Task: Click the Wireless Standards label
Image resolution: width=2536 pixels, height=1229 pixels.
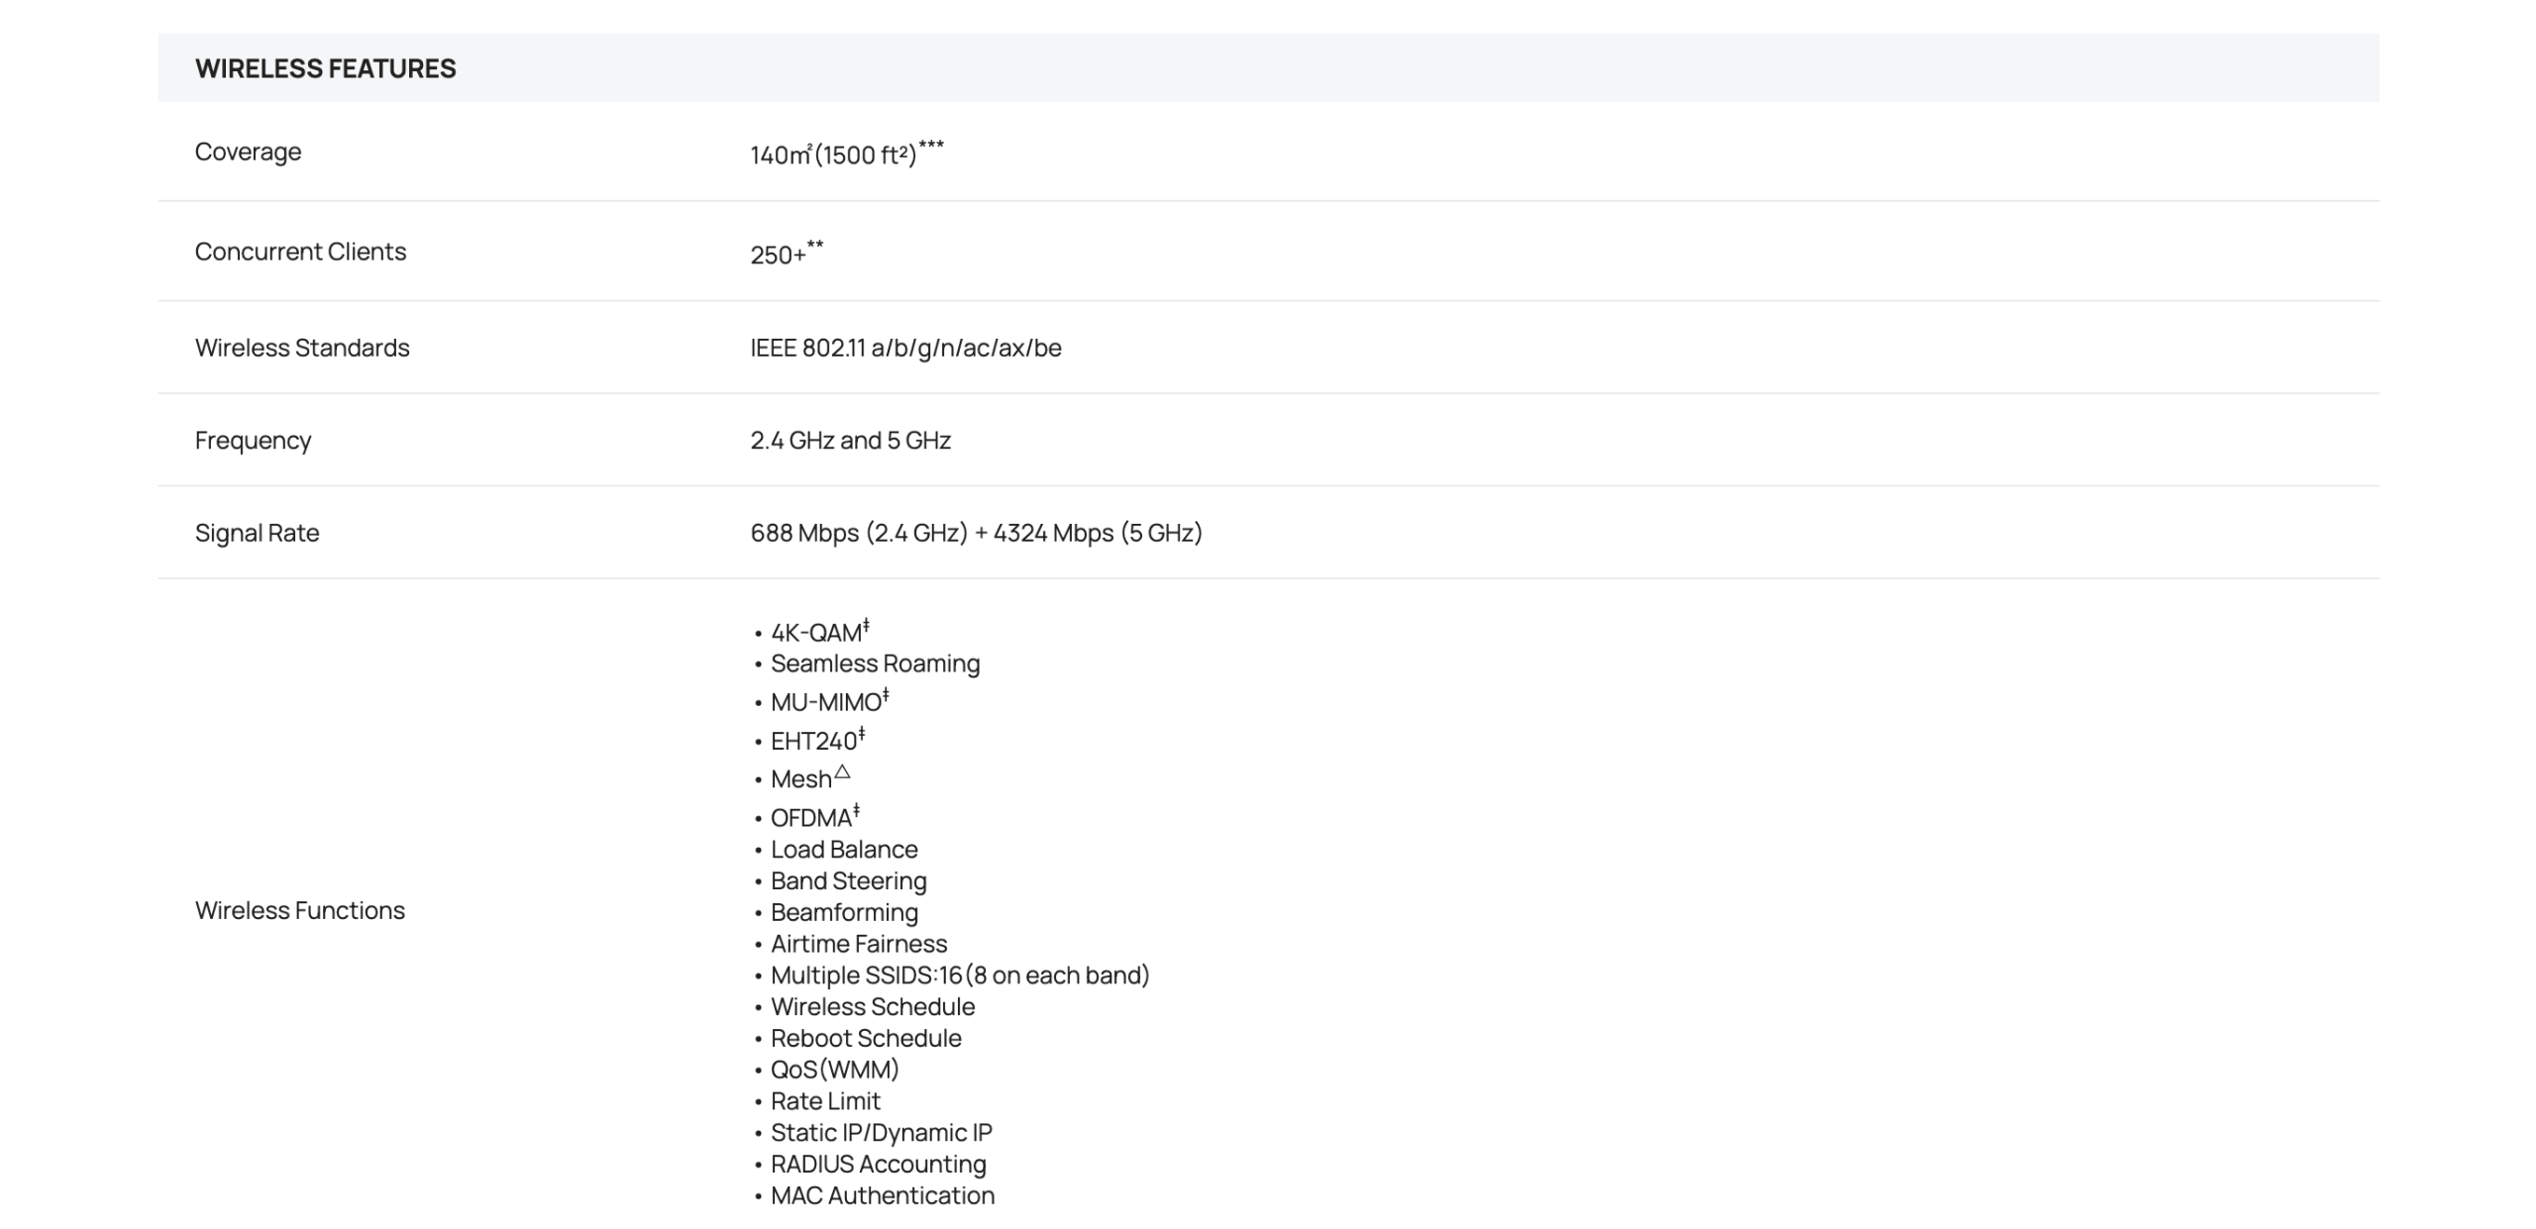Action: pos(302,348)
